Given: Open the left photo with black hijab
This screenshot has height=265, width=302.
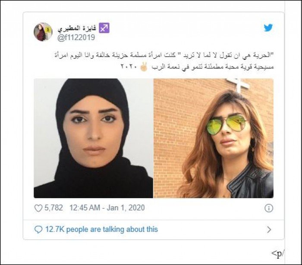Looking at the screenshot, I should click(x=94, y=138).
